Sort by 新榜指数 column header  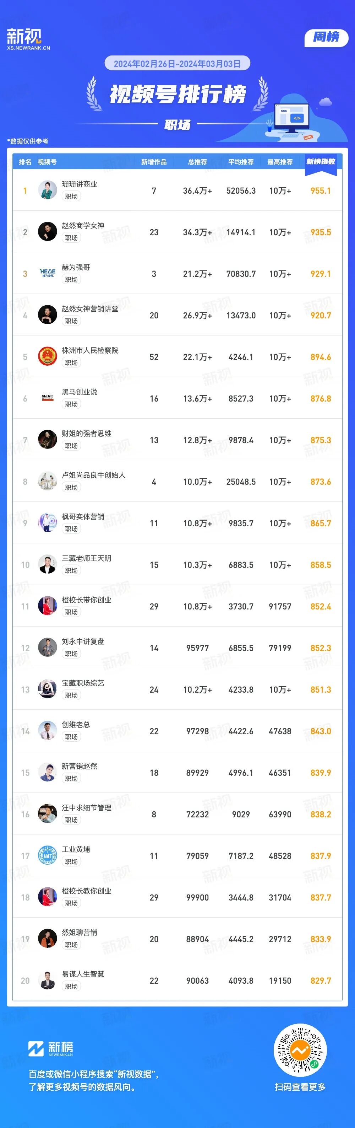pyautogui.click(x=321, y=162)
